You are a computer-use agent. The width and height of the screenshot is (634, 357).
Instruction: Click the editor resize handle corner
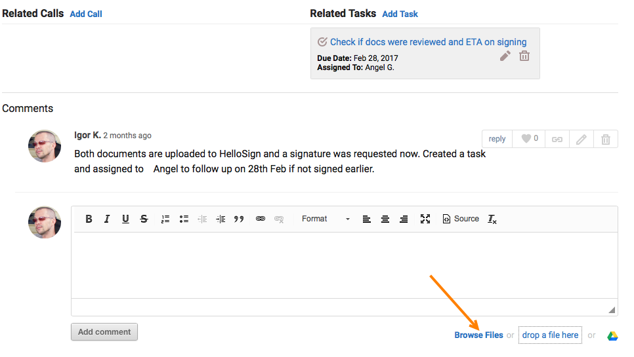point(612,310)
